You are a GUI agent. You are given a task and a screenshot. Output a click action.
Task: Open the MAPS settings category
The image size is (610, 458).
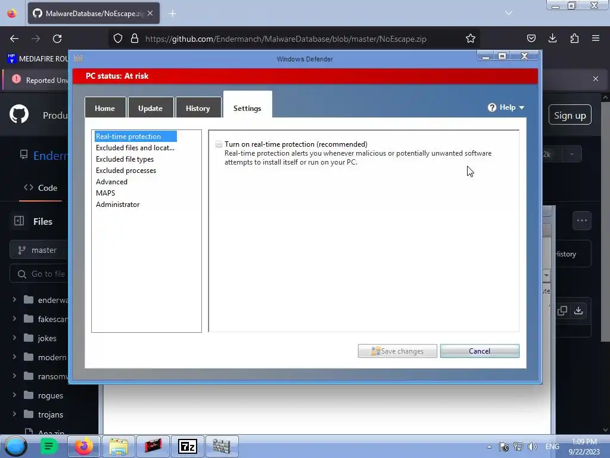tap(105, 193)
